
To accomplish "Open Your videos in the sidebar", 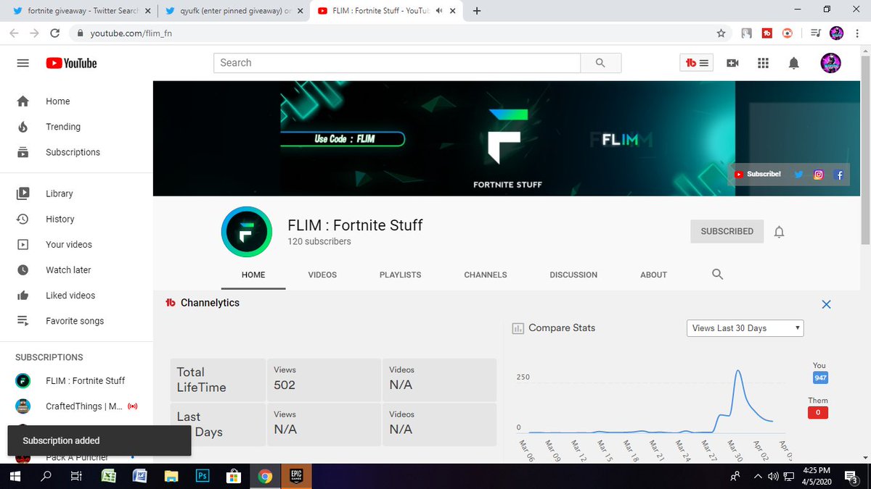I will click(x=76, y=244).
